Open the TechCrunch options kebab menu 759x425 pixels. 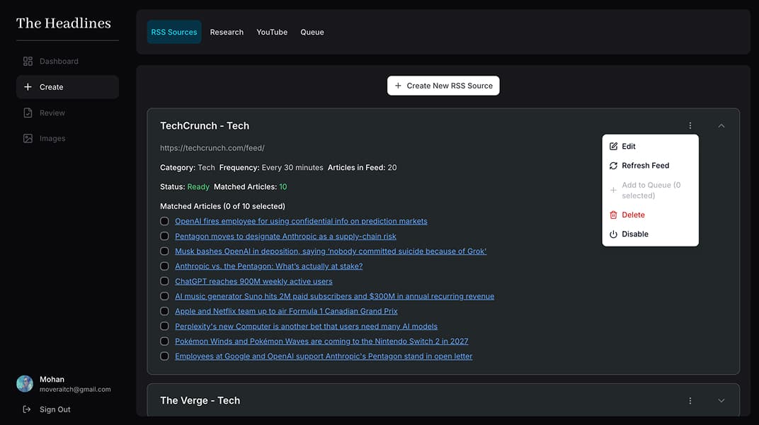pos(690,125)
